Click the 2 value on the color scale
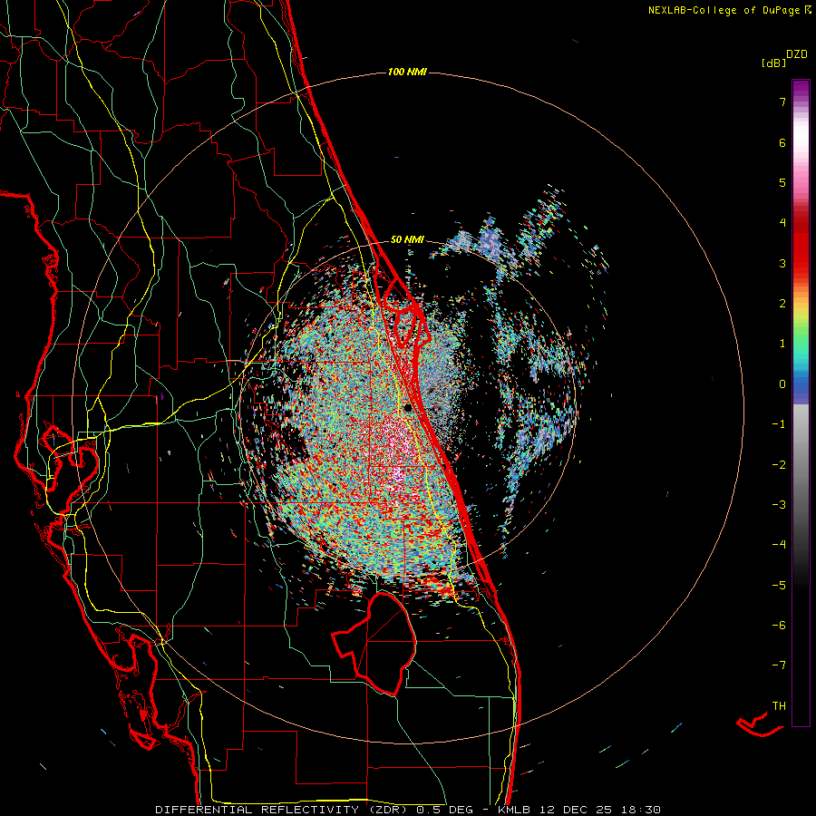This screenshot has width=816, height=816. [782, 304]
